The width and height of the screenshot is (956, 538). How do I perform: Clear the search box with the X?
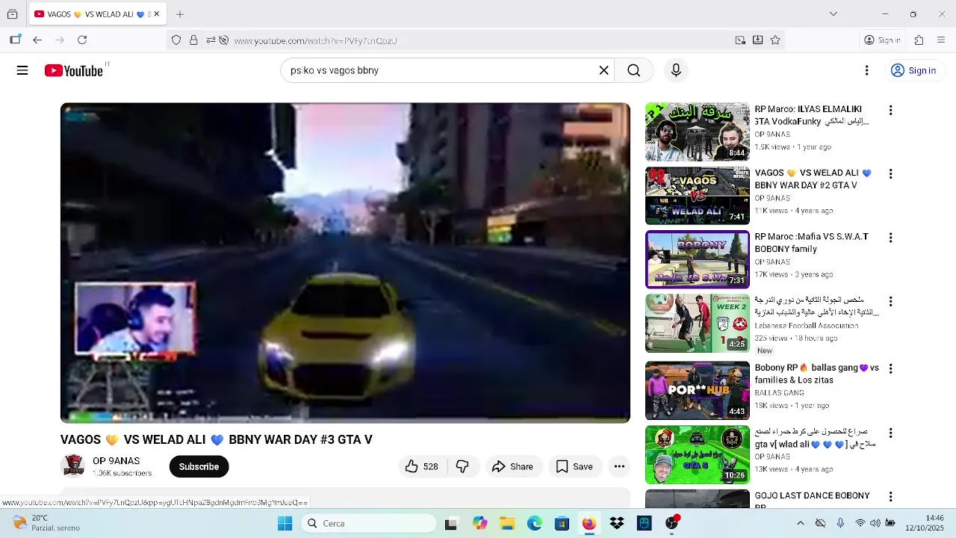[603, 70]
